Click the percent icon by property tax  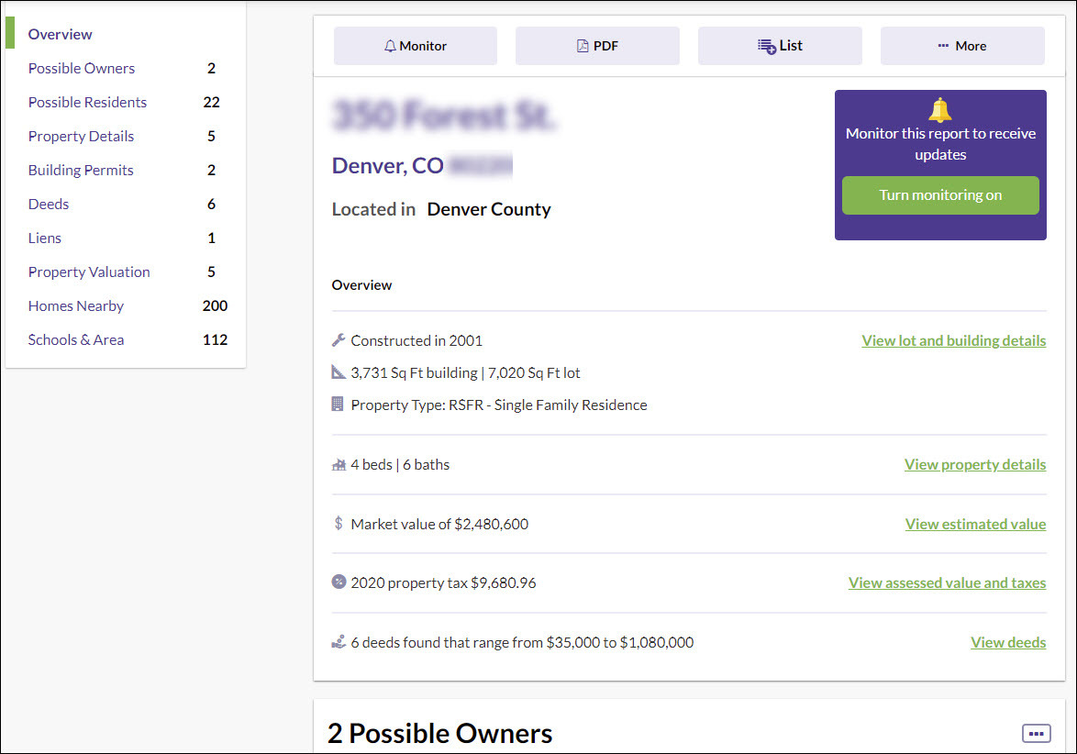coord(339,582)
